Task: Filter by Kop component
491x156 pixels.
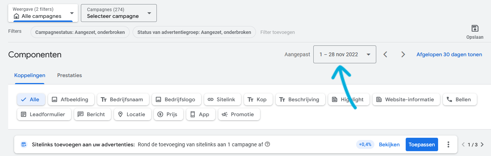Action: point(258,99)
